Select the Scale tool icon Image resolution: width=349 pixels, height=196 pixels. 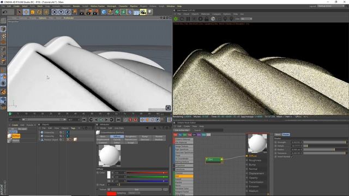click(33, 12)
